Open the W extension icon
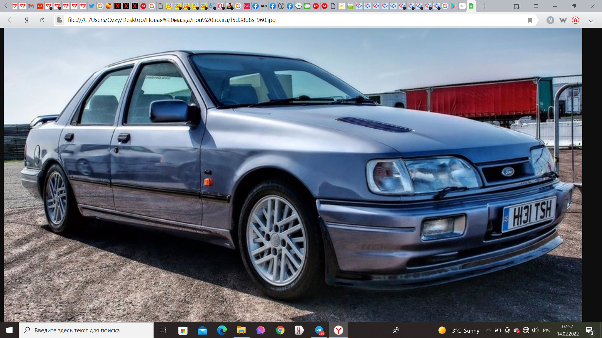The height and width of the screenshot is (338, 602). [563, 20]
